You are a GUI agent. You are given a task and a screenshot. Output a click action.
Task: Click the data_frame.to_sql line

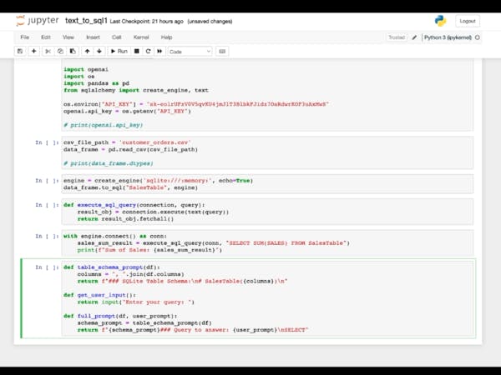(130, 187)
